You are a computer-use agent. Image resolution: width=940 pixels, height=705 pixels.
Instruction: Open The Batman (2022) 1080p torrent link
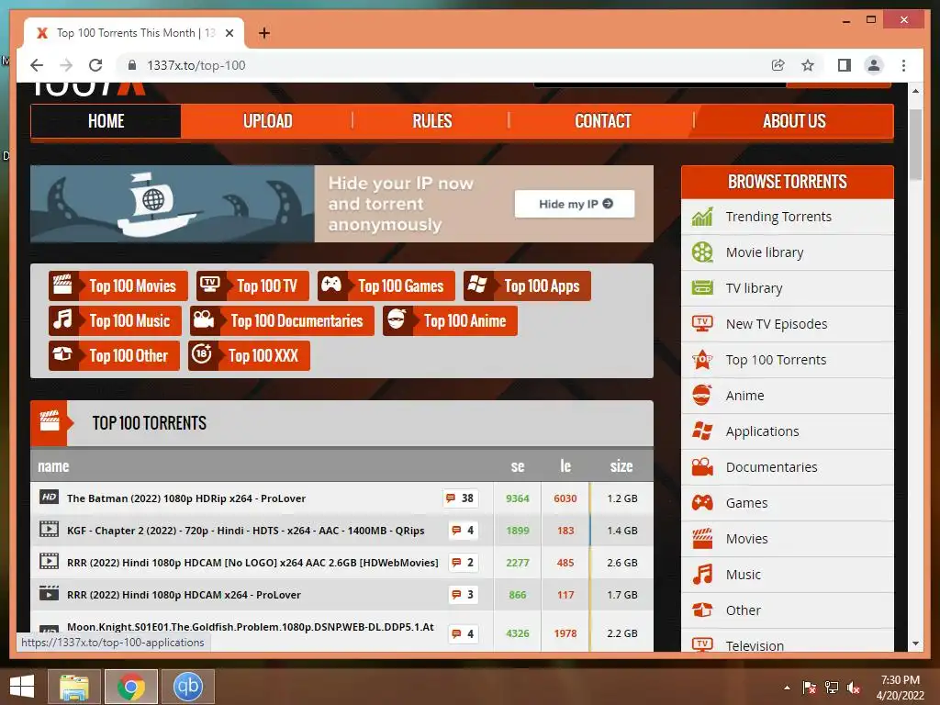point(186,498)
